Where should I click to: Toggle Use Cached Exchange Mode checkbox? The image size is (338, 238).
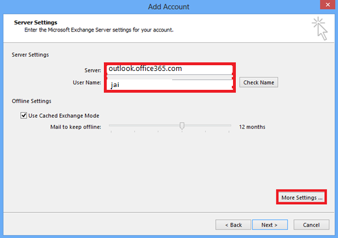[x=24, y=116]
